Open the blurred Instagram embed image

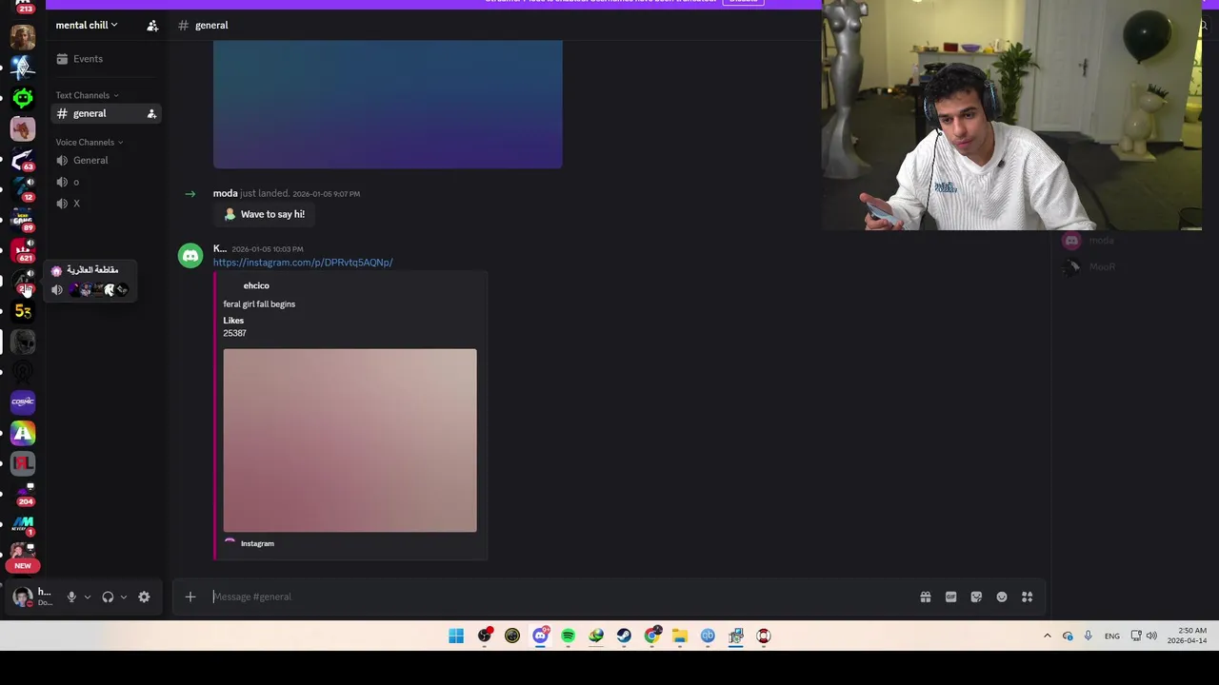coord(350,440)
